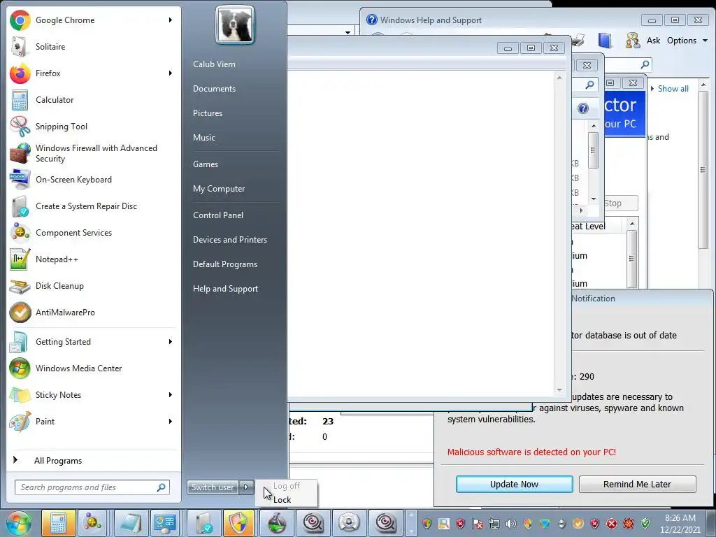Click Ask in Help and Support toolbar
The width and height of the screenshot is (716, 537).
[653, 41]
